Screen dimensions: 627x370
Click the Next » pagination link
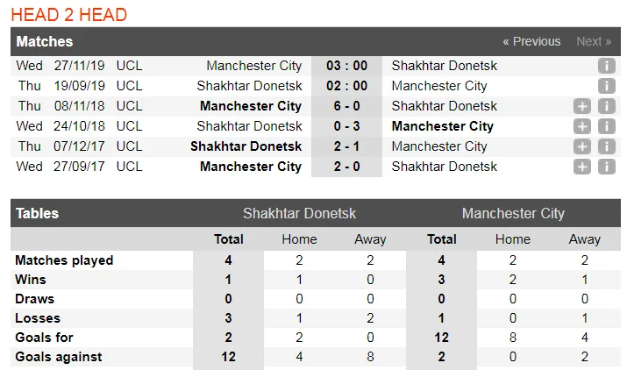click(594, 41)
